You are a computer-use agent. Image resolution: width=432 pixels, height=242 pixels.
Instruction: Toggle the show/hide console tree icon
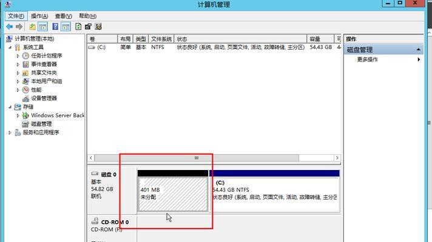pyautogui.click(x=42, y=27)
